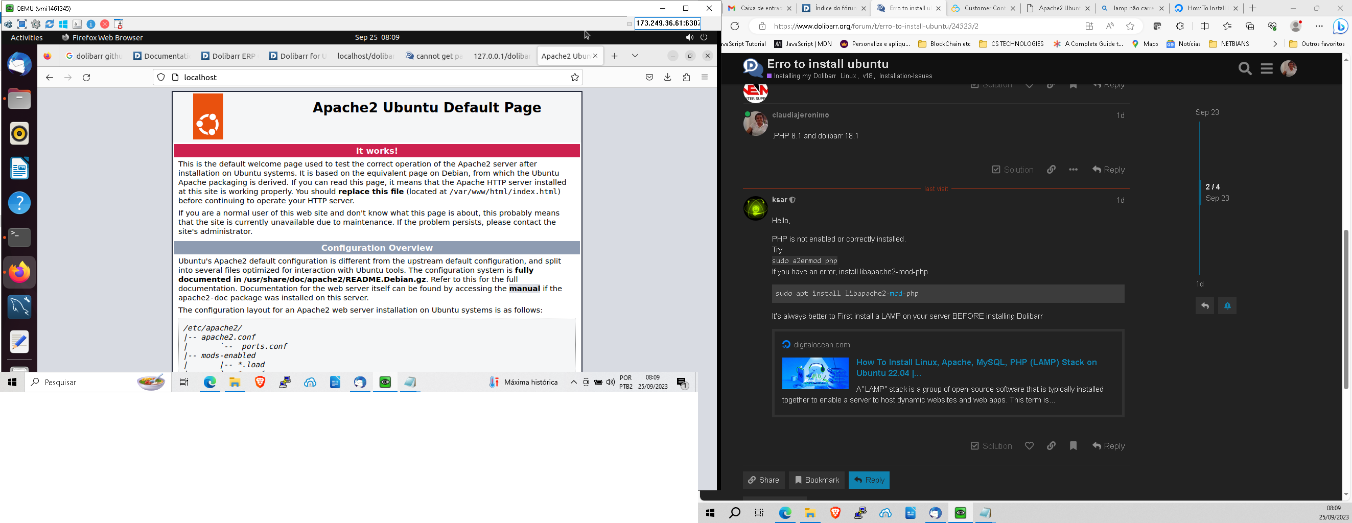Reply to claudiajeronimo's post

pyautogui.click(x=1108, y=170)
